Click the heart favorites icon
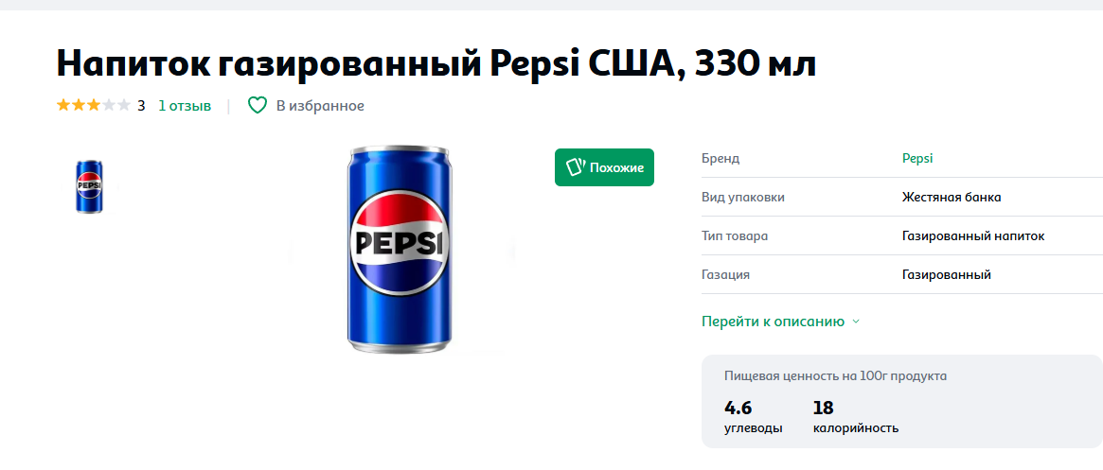Viewport: 1103px width, 470px height. pyautogui.click(x=258, y=105)
